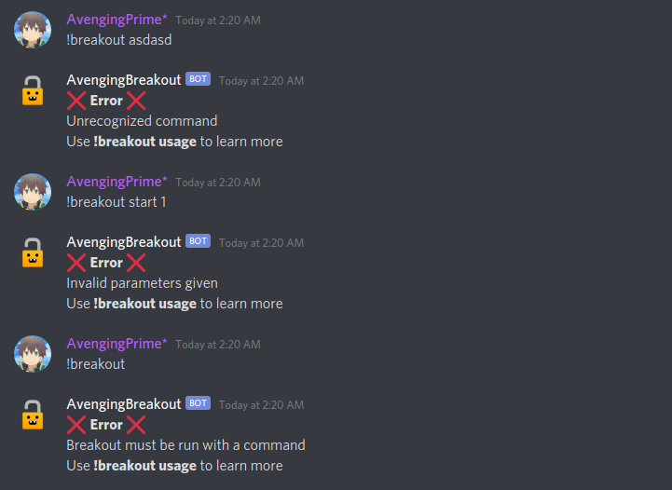Screen dimensions: 672x490
Task: Click AvengingPrime's avatar on the asdasd message
Action: (33, 30)
